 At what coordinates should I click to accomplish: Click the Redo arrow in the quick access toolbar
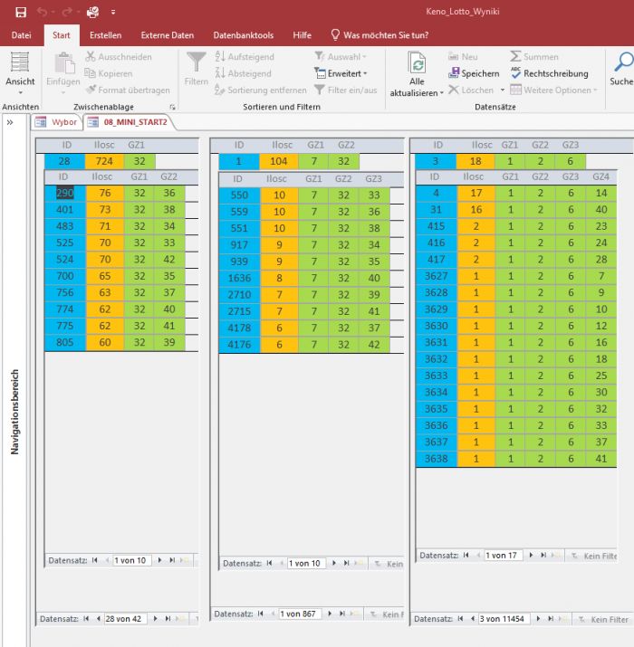[x=66, y=12]
